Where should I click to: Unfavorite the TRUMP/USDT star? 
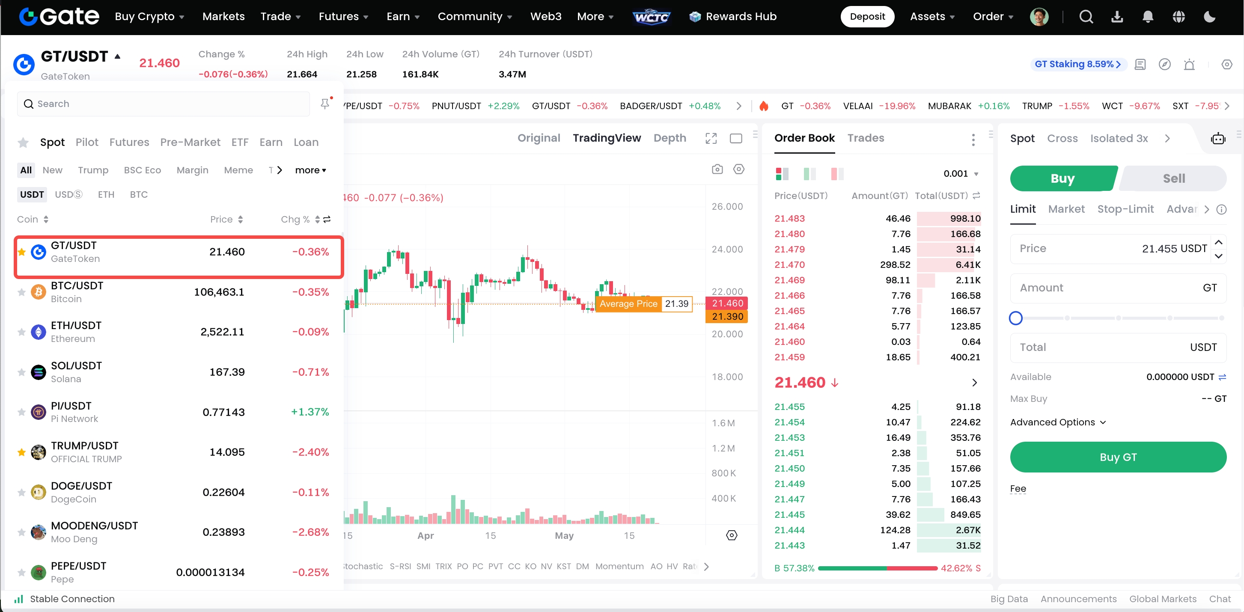[x=21, y=452]
